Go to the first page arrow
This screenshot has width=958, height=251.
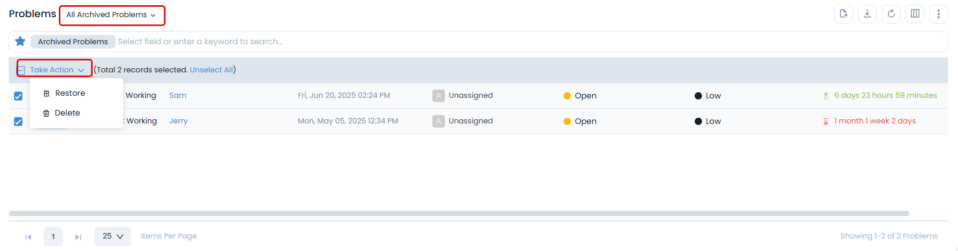point(28,237)
